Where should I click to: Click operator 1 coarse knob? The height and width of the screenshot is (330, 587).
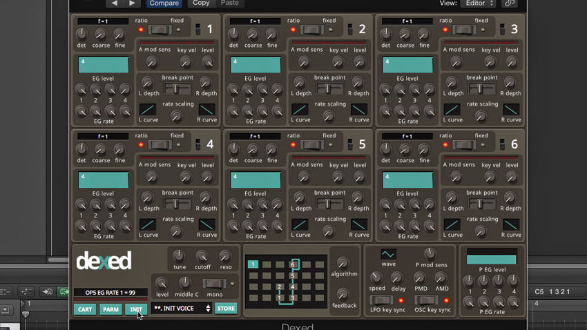(x=100, y=35)
